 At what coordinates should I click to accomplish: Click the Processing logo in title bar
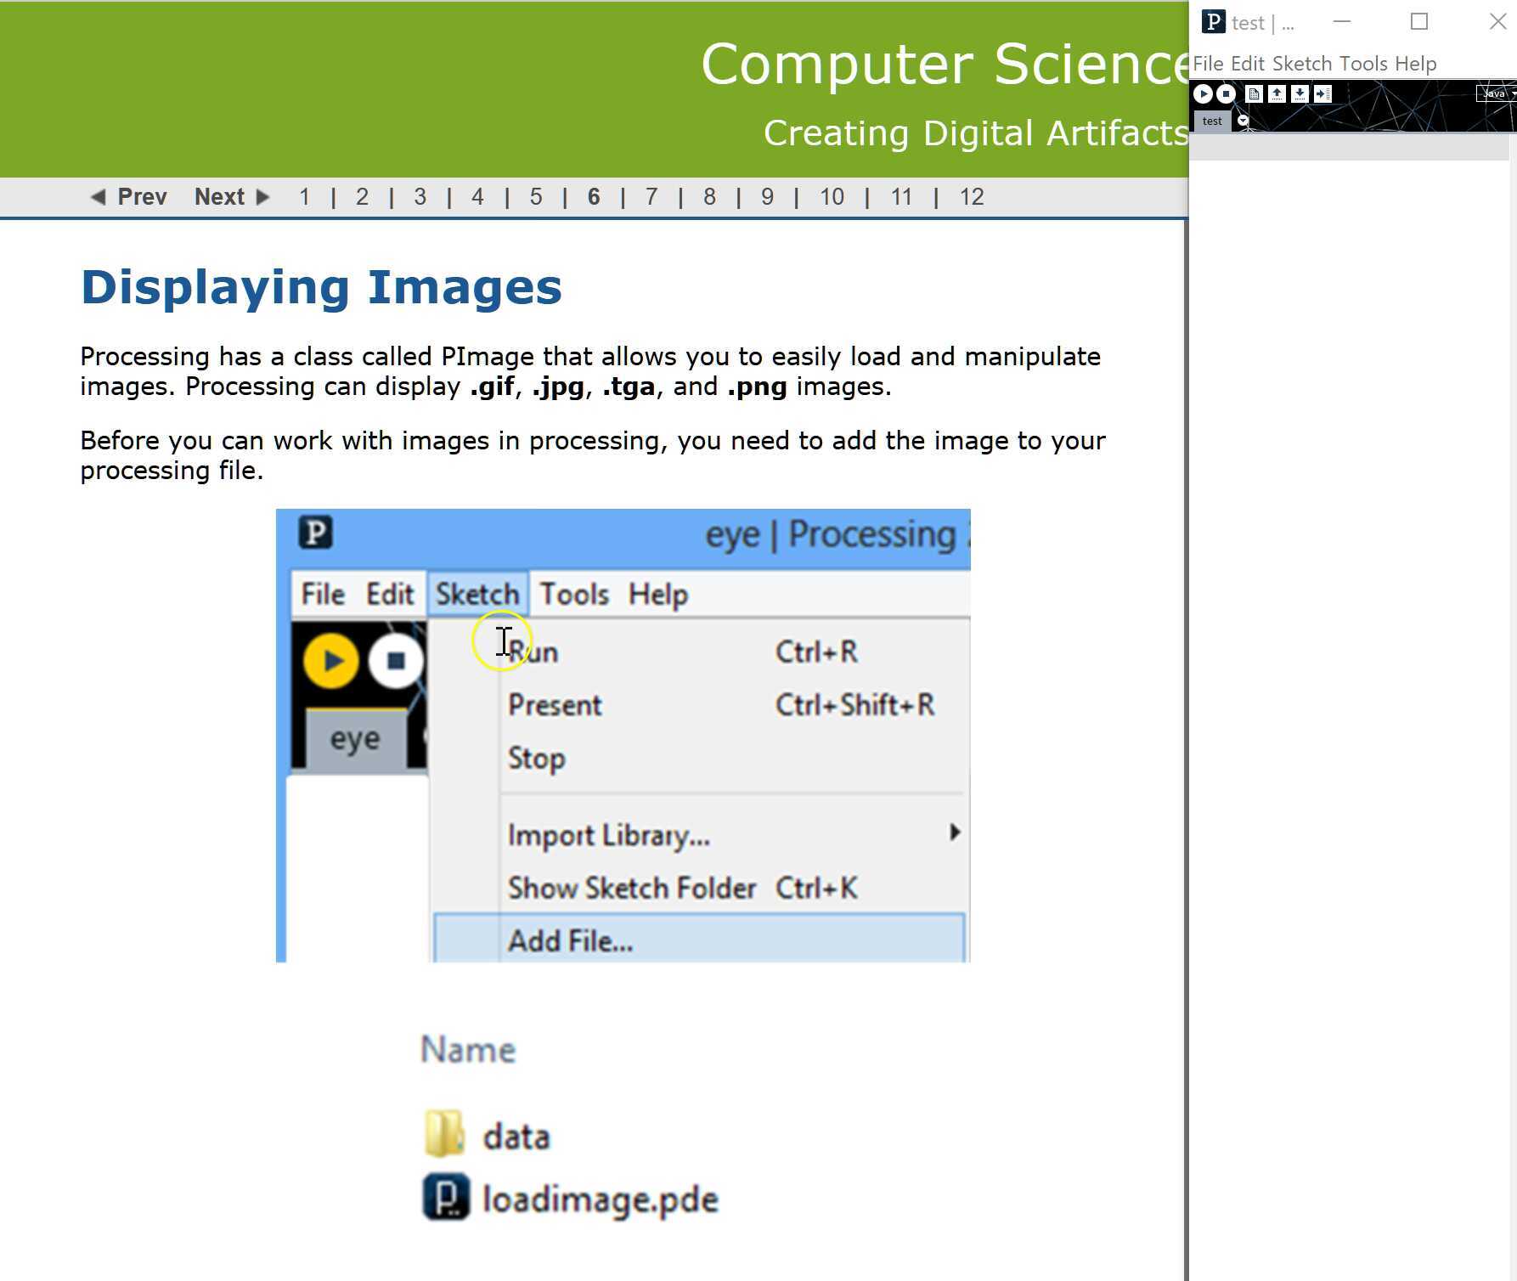[x=1214, y=22]
